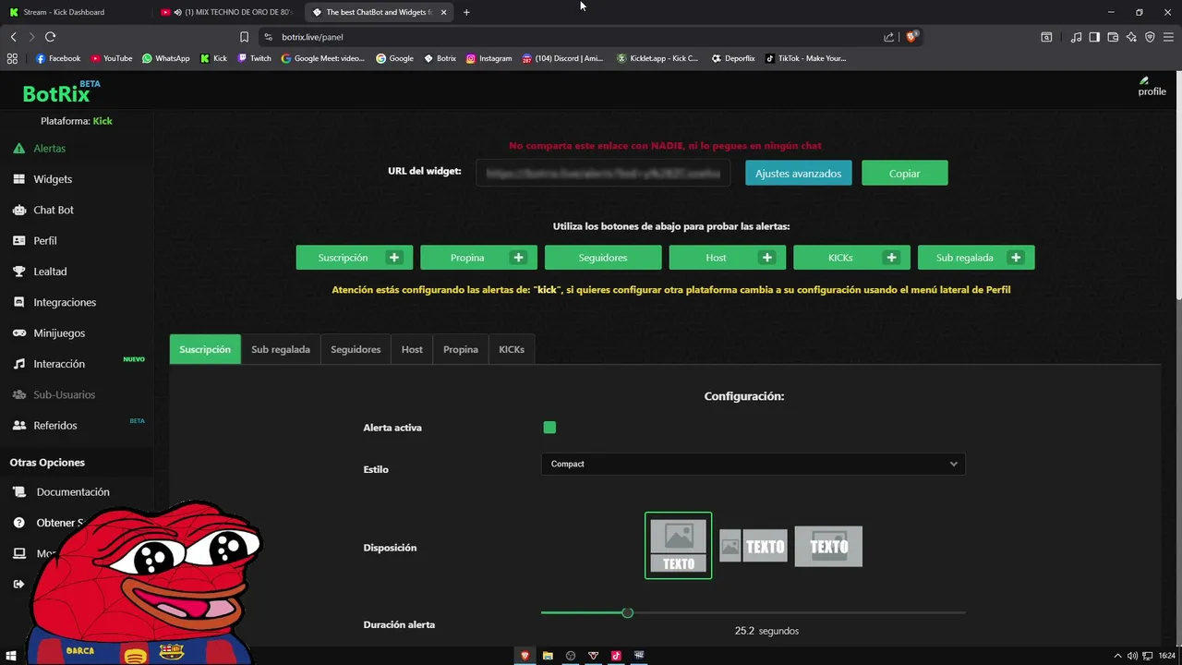1182x665 pixels.
Task: Open the Brave VPN shield icon
Action: [1150, 37]
